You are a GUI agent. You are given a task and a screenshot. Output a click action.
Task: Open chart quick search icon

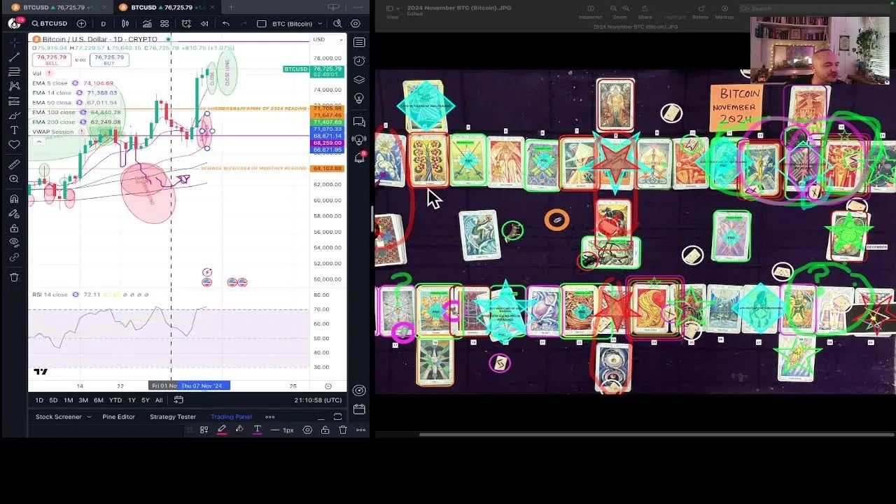[337, 24]
